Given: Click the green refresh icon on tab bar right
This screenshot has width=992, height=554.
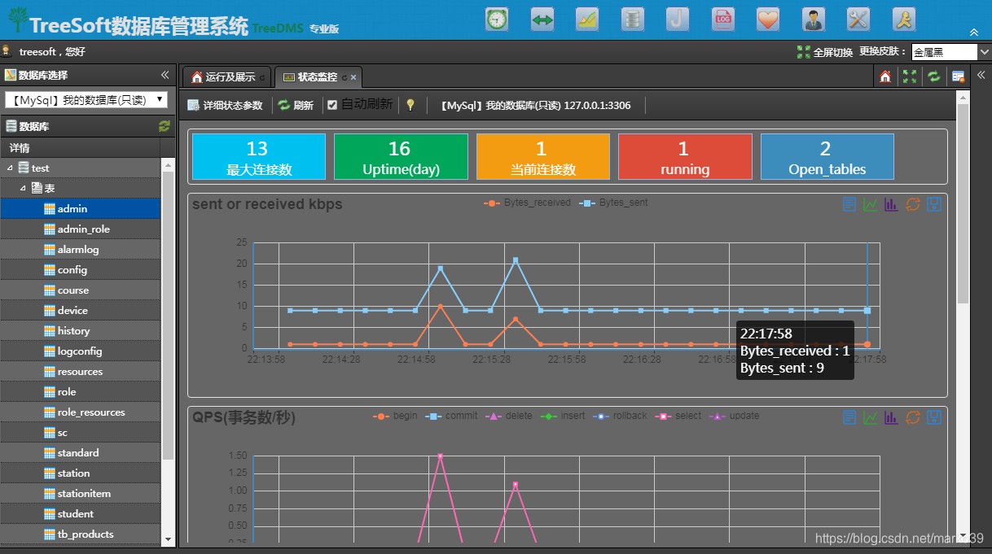Looking at the screenshot, I should coord(934,76).
